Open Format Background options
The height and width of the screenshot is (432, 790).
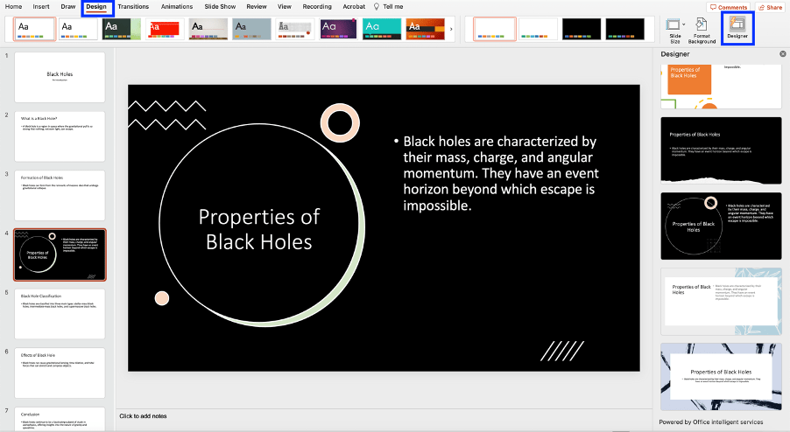(x=702, y=31)
